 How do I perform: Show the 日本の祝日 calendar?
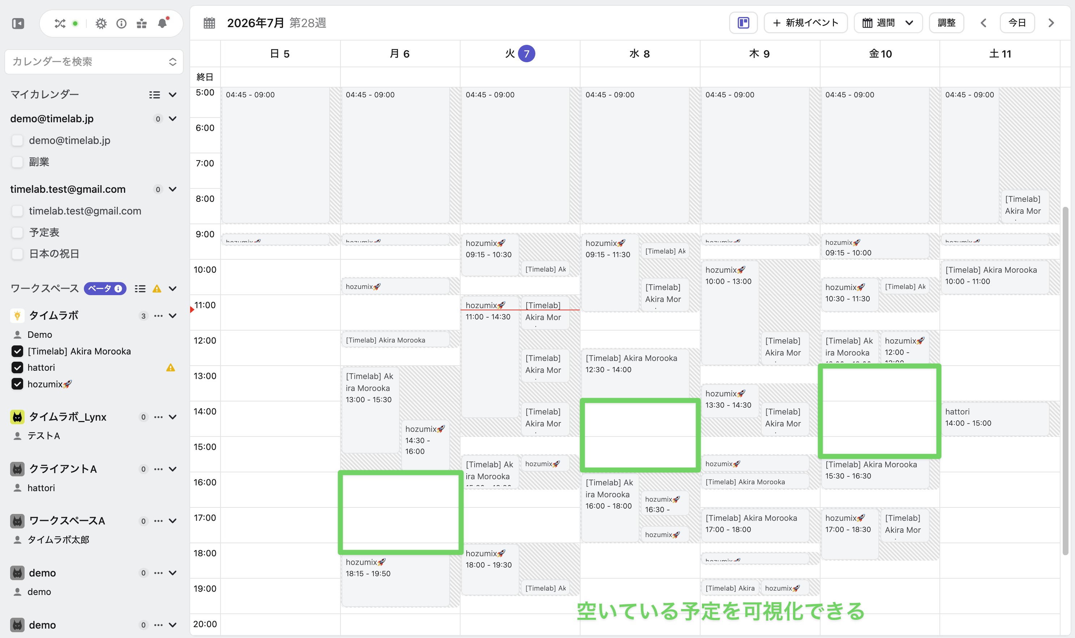[17, 254]
